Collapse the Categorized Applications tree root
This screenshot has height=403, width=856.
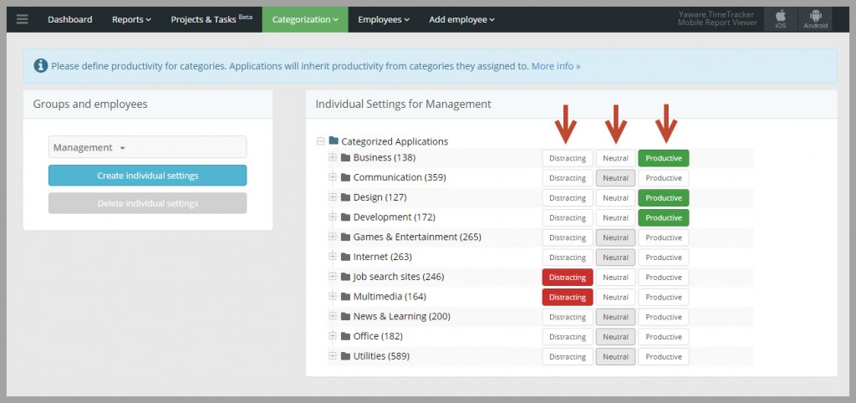pyautogui.click(x=320, y=141)
